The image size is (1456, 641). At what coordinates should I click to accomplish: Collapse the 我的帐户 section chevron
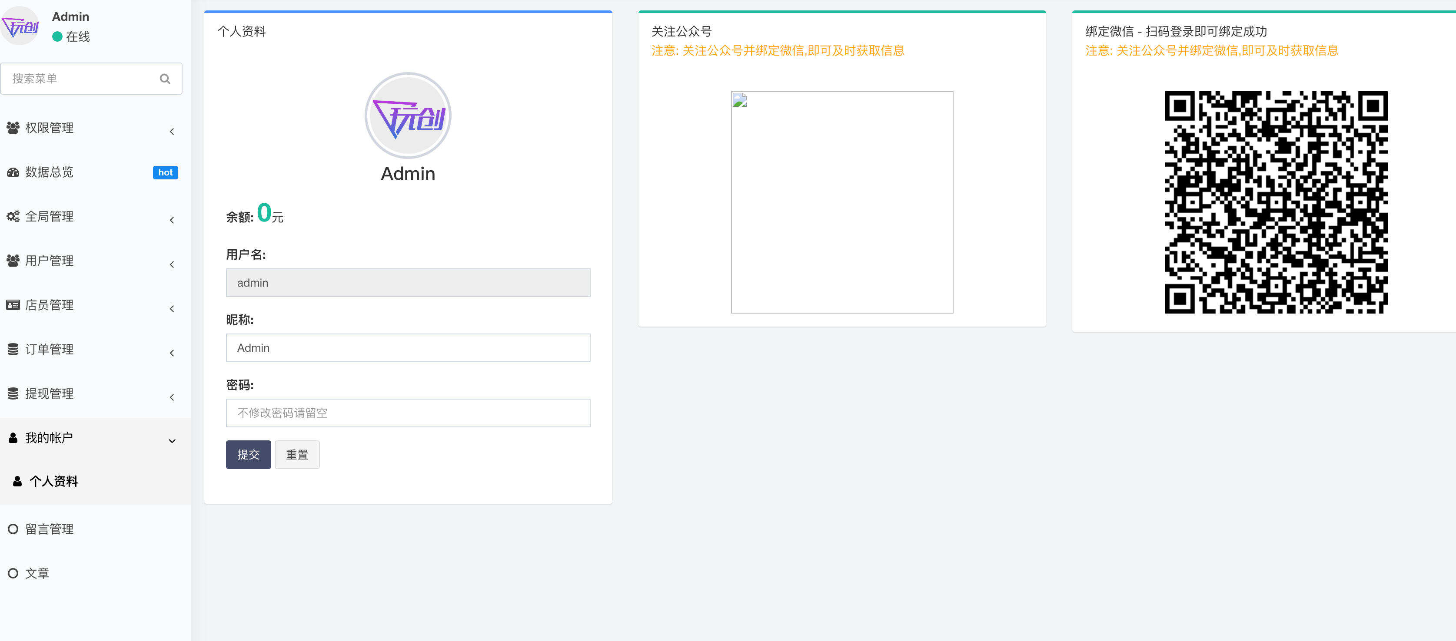[172, 440]
